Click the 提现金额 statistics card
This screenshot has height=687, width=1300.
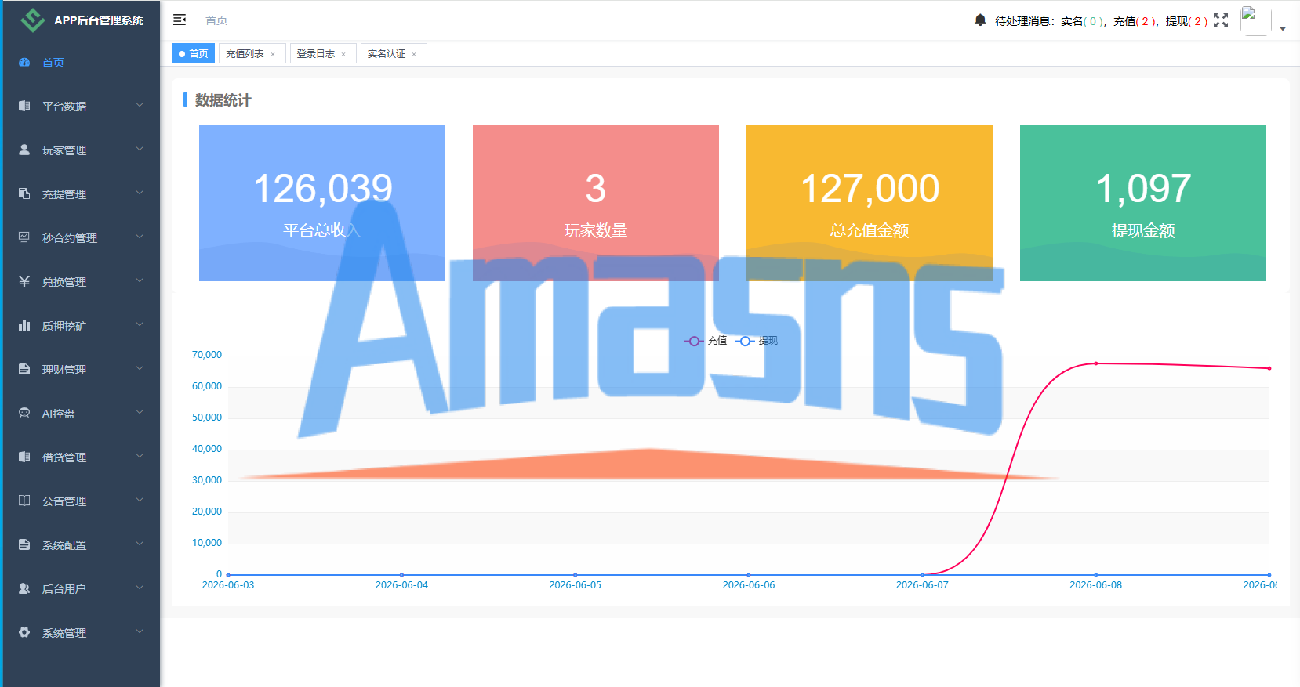tap(1143, 203)
